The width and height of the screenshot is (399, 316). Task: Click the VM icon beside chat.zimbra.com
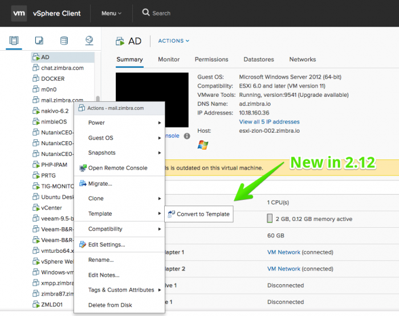point(36,68)
